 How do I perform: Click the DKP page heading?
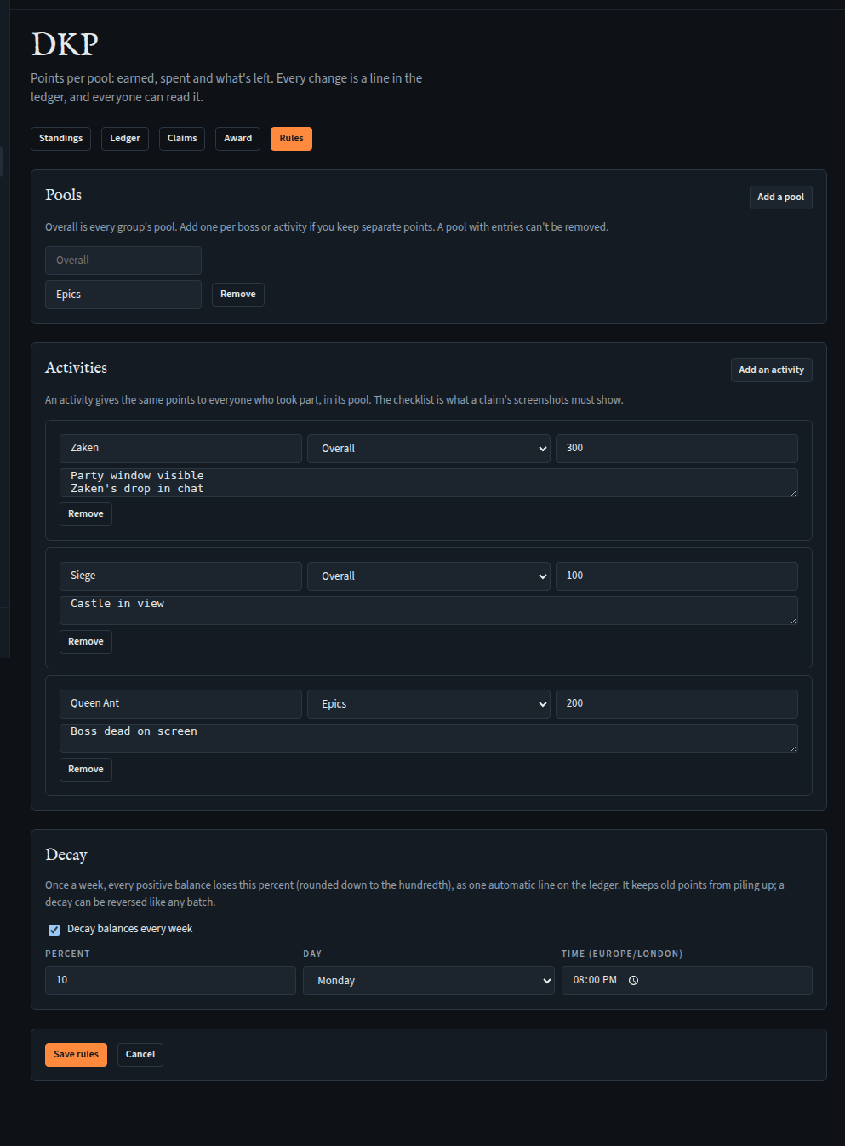click(x=65, y=44)
